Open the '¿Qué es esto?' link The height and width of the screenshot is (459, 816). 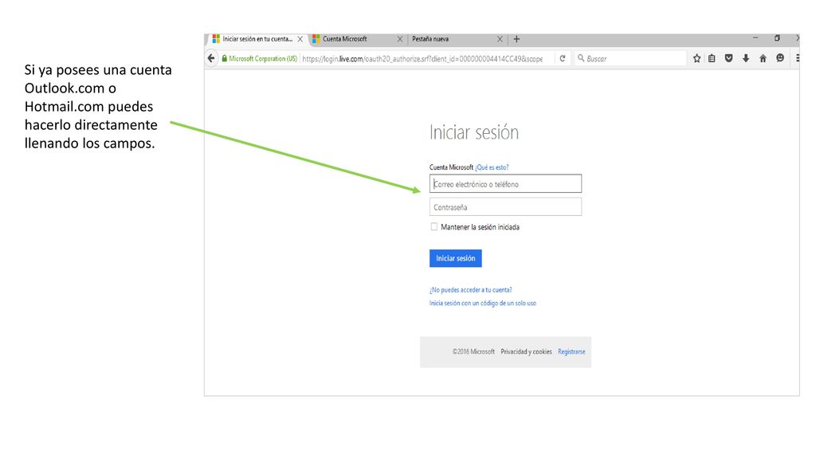coord(492,167)
